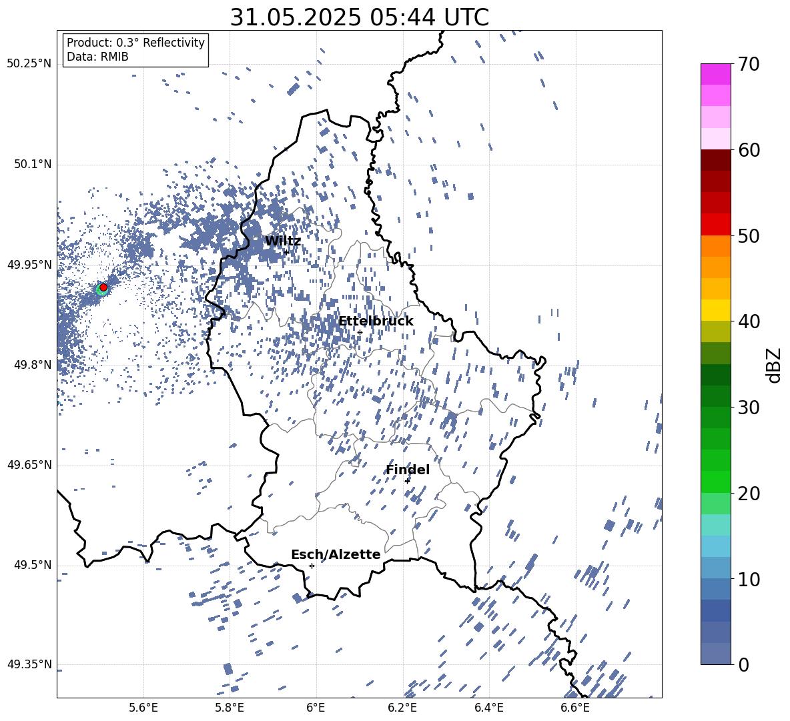Click the colorbar tick value 70
This screenshot has height=721, width=790.
pos(749,65)
